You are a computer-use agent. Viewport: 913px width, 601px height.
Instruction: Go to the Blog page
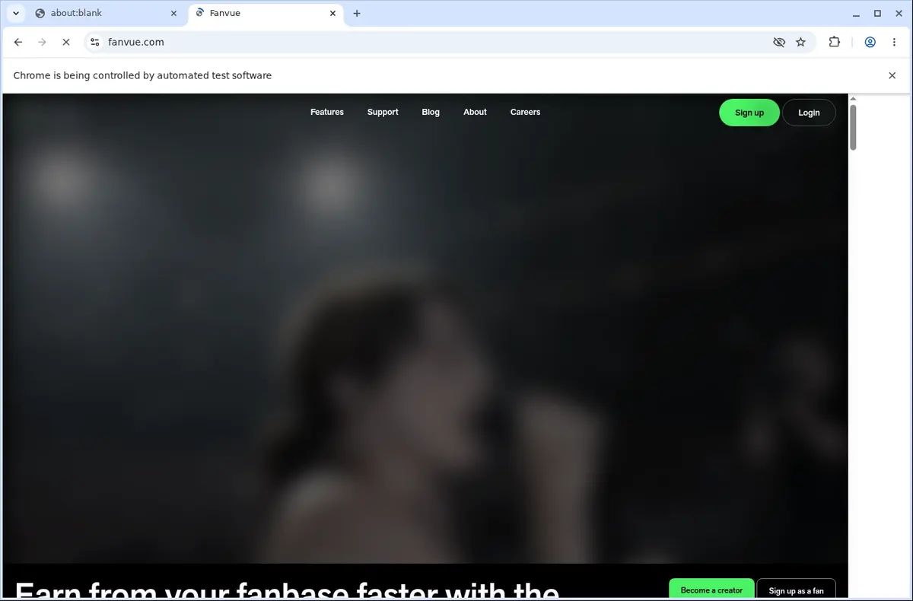click(431, 112)
